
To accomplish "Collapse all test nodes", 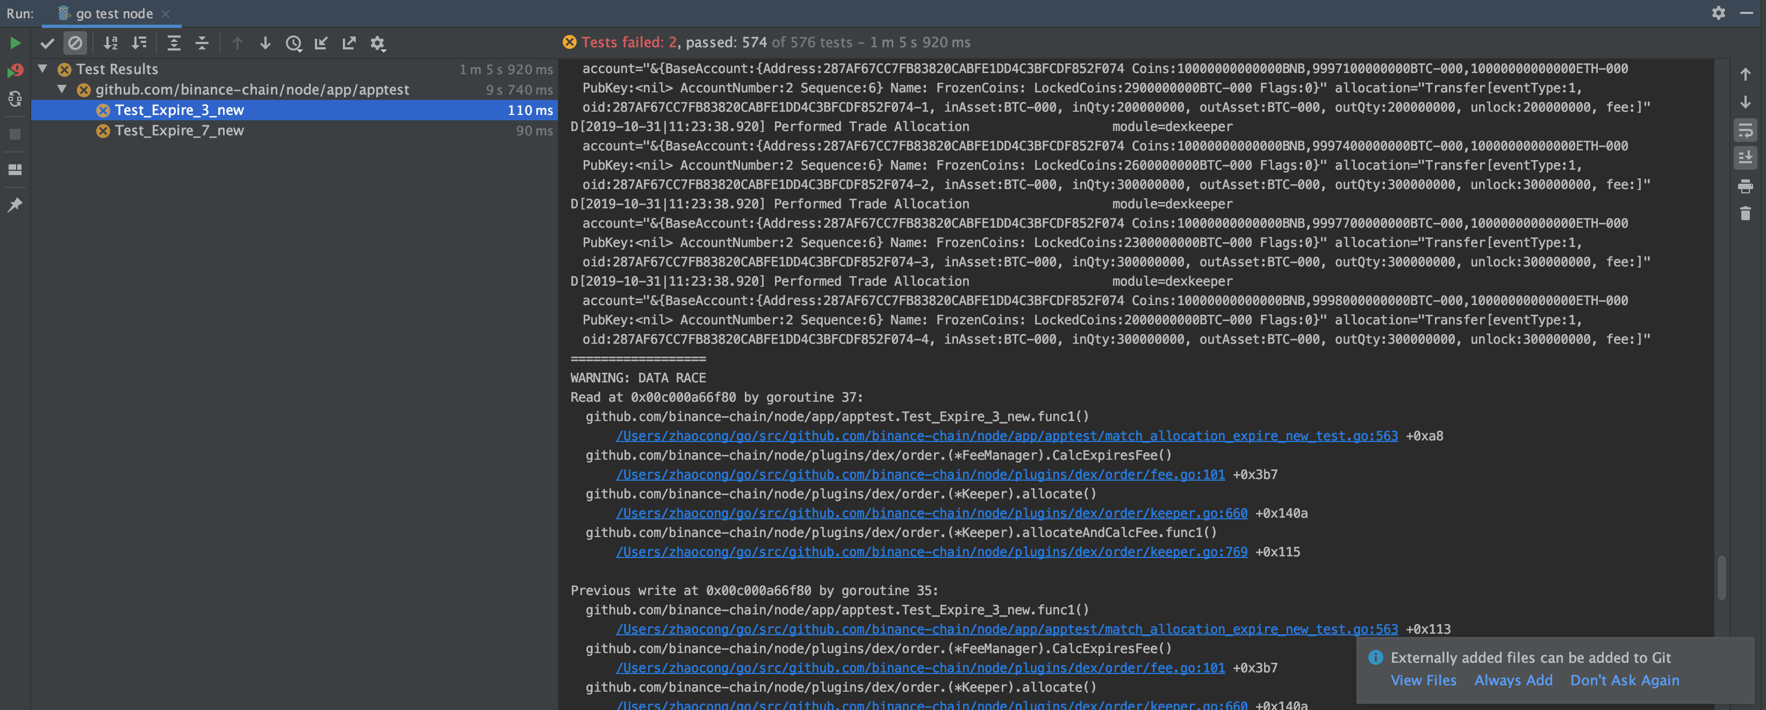I will click(x=202, y=43).
